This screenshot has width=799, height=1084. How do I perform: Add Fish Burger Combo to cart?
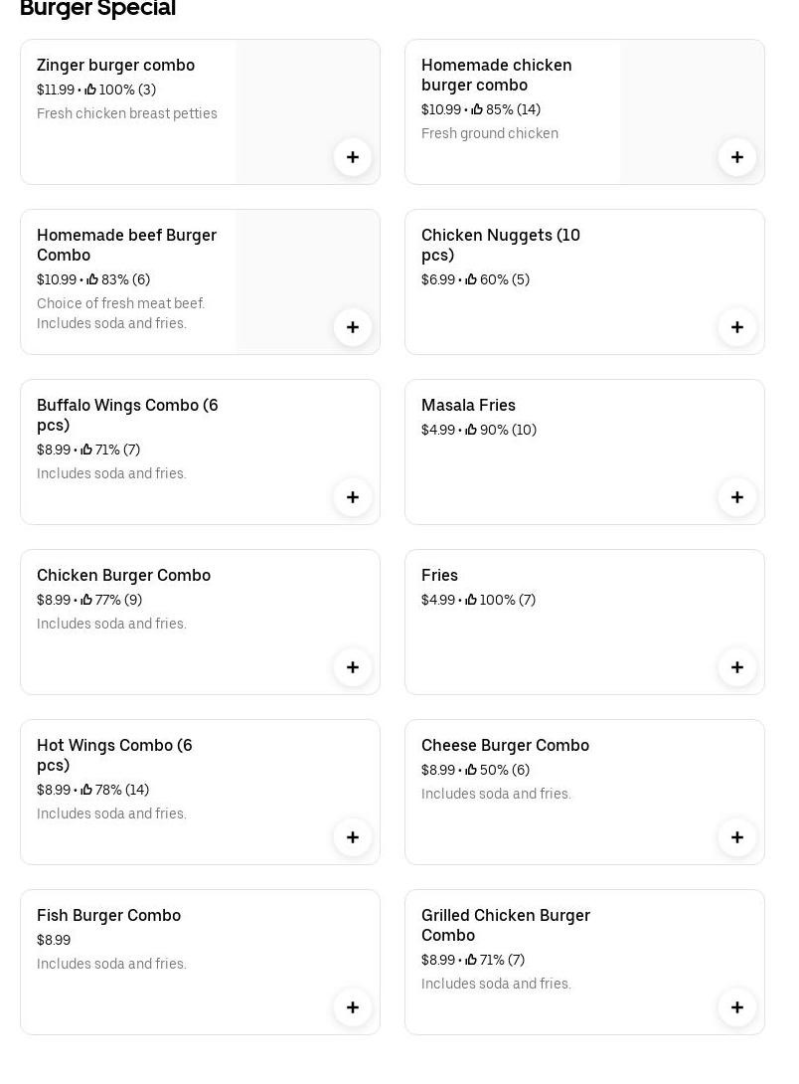353,1007
